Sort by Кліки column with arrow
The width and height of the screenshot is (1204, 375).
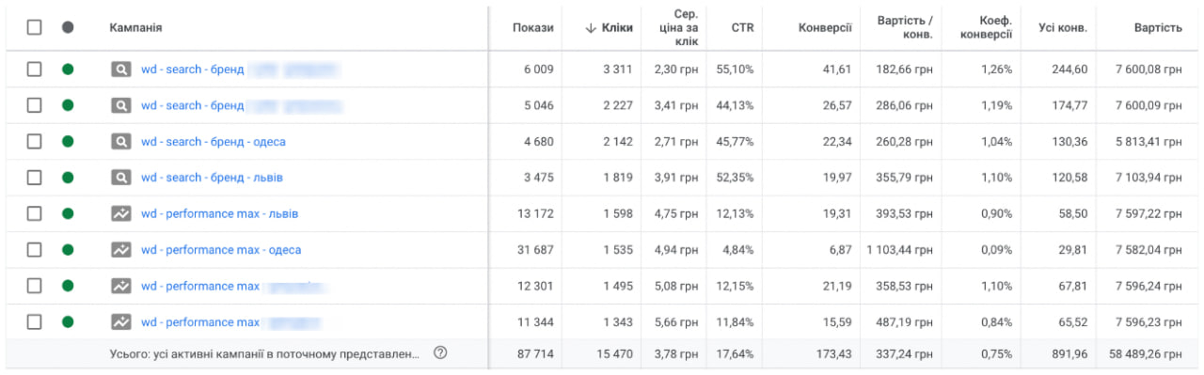click(x=609, y=28)
